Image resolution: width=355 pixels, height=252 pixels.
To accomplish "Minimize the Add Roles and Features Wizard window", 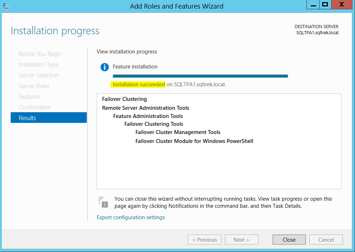I will 313,5.
